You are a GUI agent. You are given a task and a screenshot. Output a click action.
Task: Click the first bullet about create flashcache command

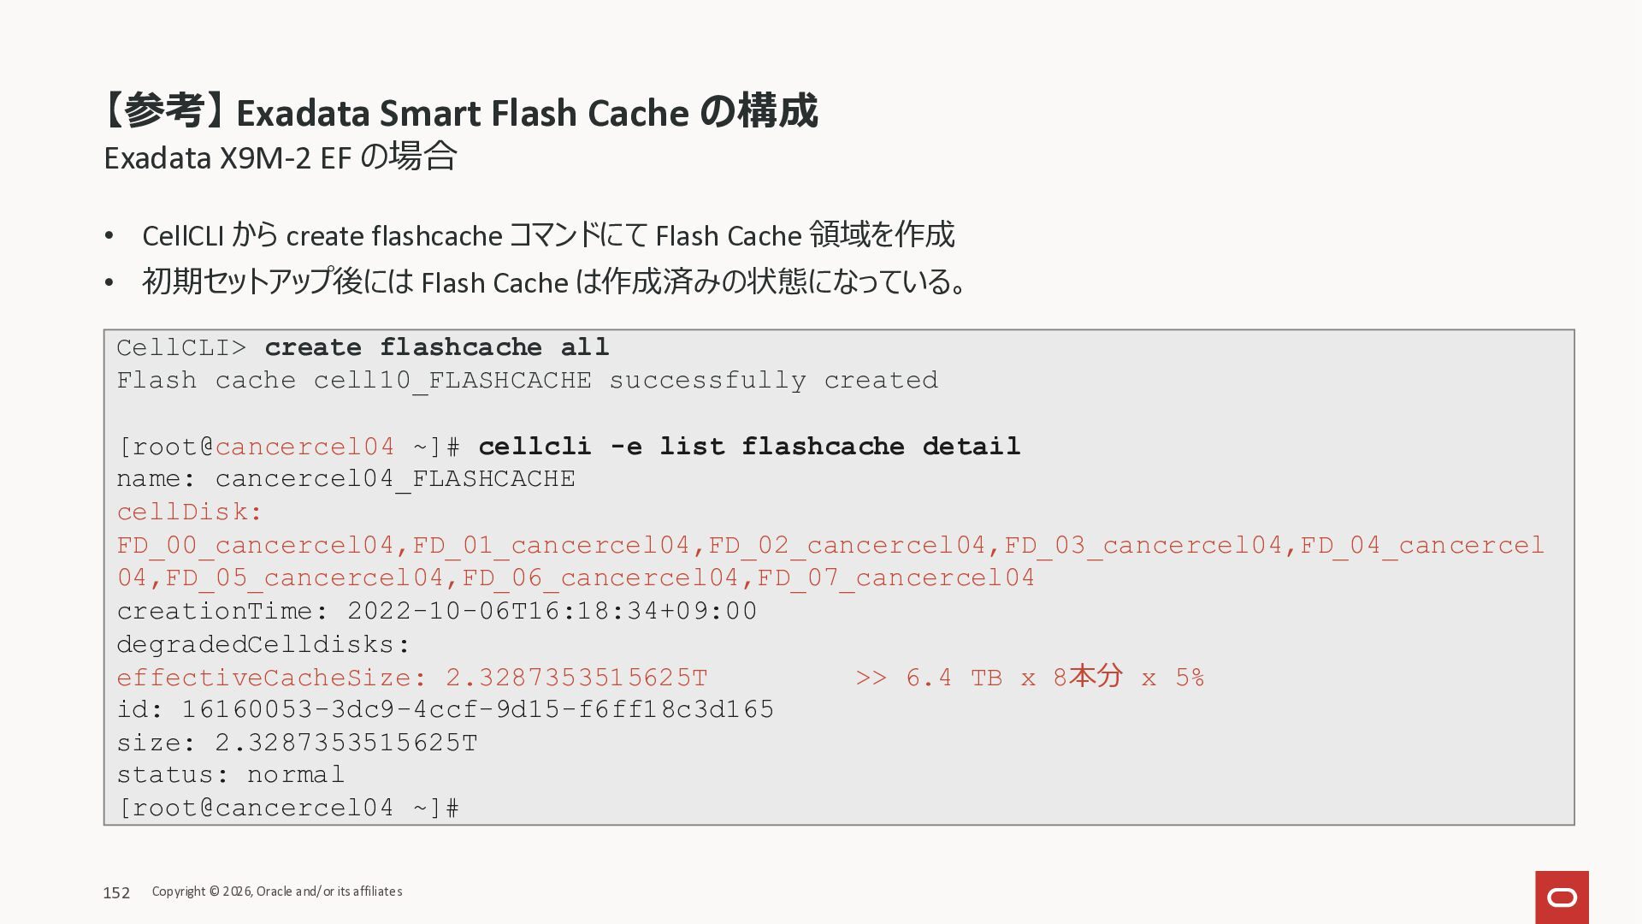[x=547, y=234]
